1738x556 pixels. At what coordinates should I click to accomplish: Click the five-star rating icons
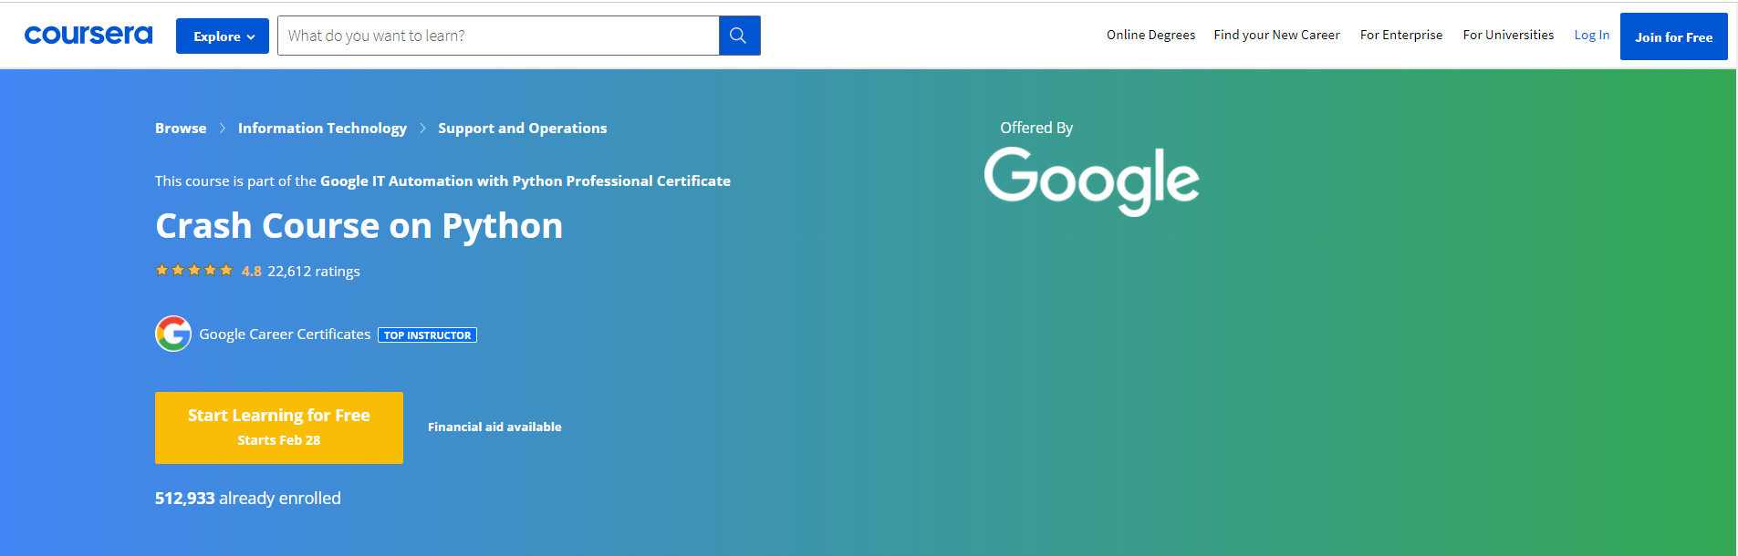[x=194, y=271]
